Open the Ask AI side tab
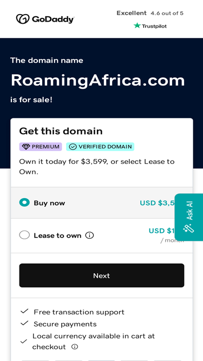 click(189, 217)
